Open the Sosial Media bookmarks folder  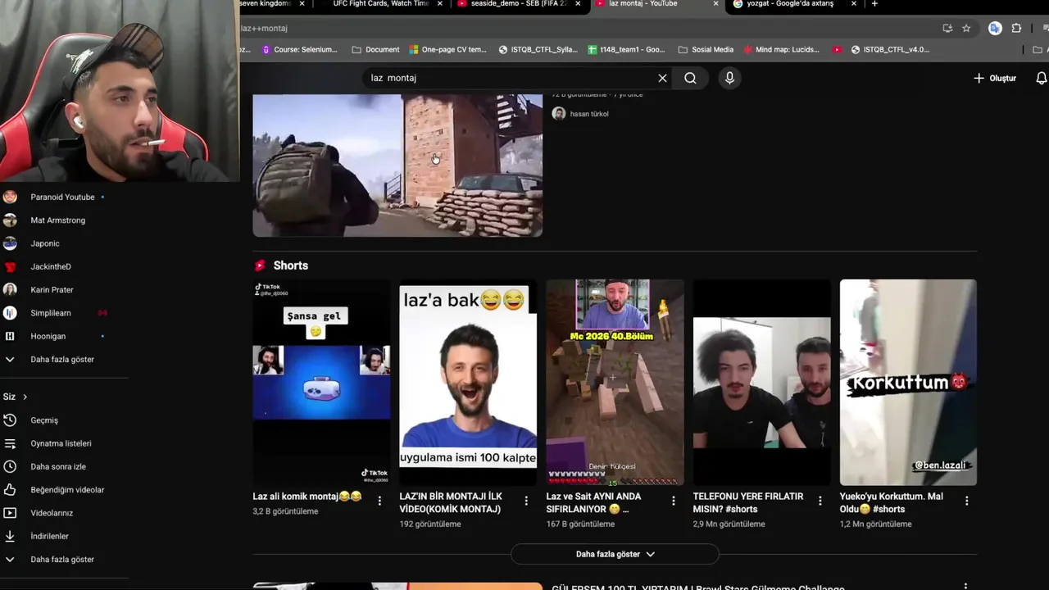coord(706,49)
